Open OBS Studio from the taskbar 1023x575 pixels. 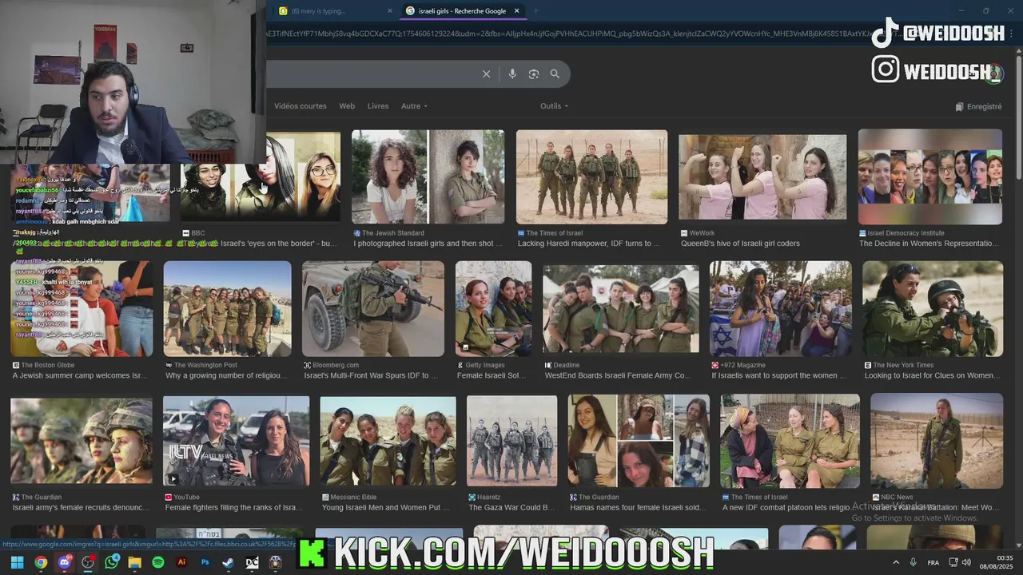tap(88, 562)
